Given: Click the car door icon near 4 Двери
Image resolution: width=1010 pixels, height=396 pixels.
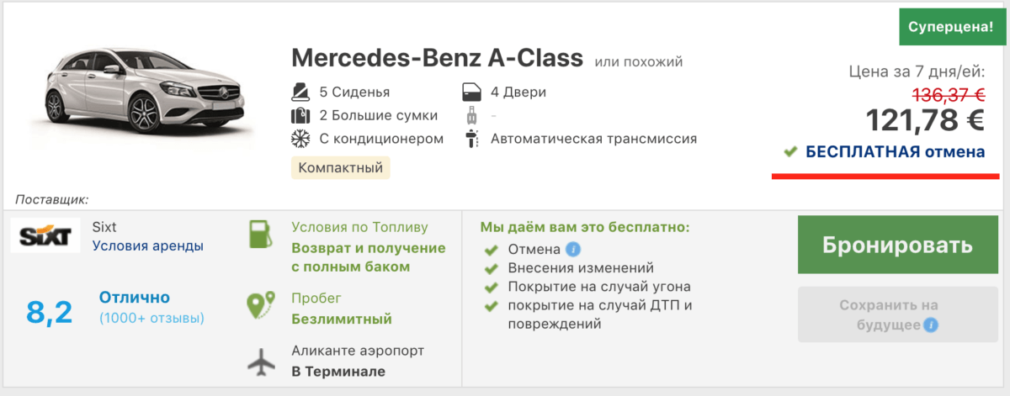Looking at the screenshot, I should 472,92.
